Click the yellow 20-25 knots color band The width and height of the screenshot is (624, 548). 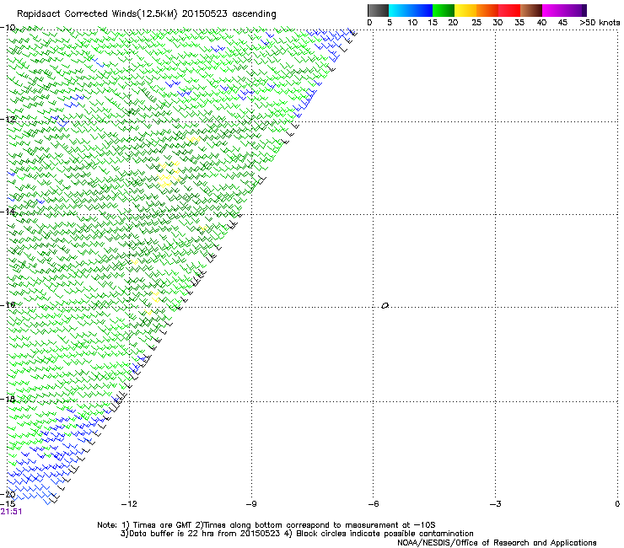[x=465, y=10]
